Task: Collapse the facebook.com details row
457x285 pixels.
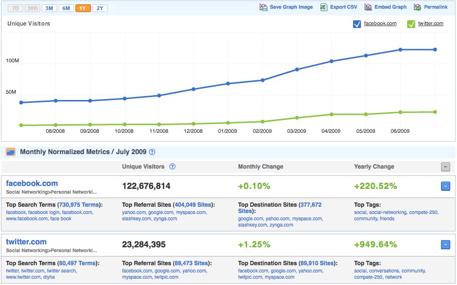Action: click(445, 186)
